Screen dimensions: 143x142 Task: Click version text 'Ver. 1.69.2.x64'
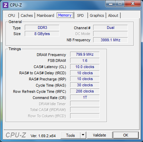pos(43,136)
